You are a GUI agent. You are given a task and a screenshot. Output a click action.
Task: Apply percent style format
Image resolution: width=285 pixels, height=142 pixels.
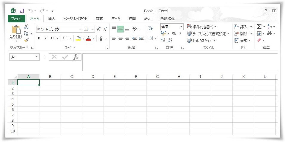pyautogui.click(x=174, y=34)
